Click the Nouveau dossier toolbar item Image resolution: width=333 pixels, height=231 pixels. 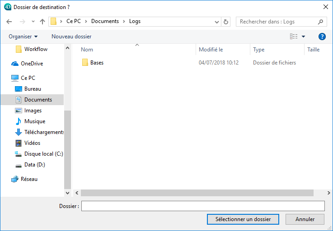tap(71, 37)
